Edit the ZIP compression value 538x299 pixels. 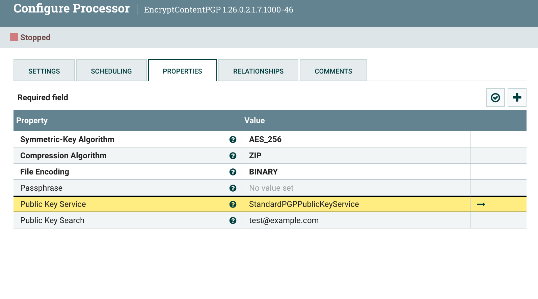point(356,156)
